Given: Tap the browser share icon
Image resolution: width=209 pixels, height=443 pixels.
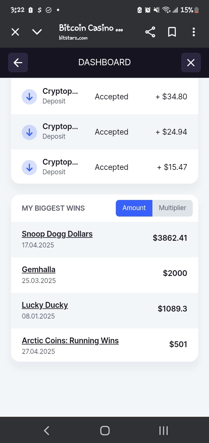Looking at the screenshot, I should tap(150, 32).
